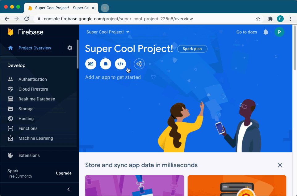The width and height of the screenshot is (297, 196).
Task: Click the Firebase flame logo
Action: tap(10, 32)
